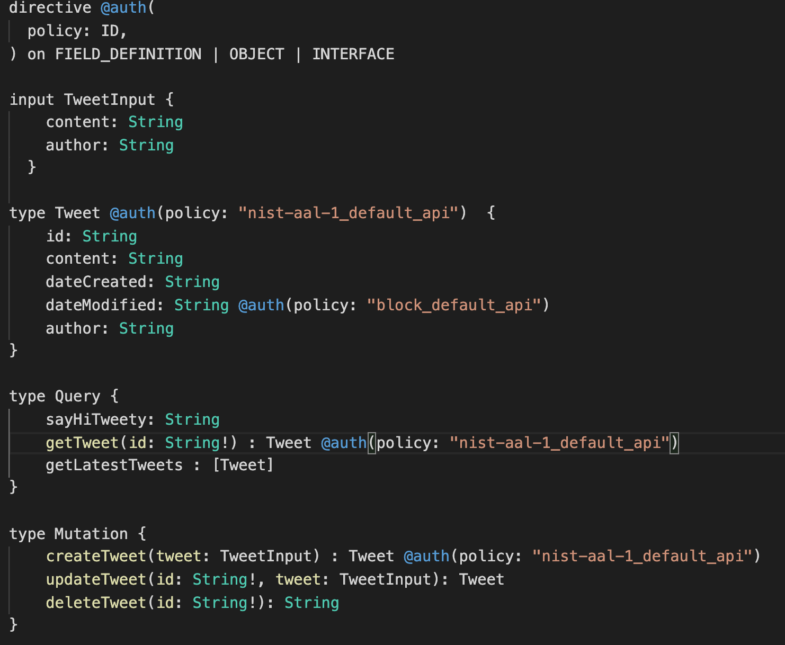Click 'TweetInput' in the input declaration
This screenshot has height=645, width=785.
tap(110, 100)
